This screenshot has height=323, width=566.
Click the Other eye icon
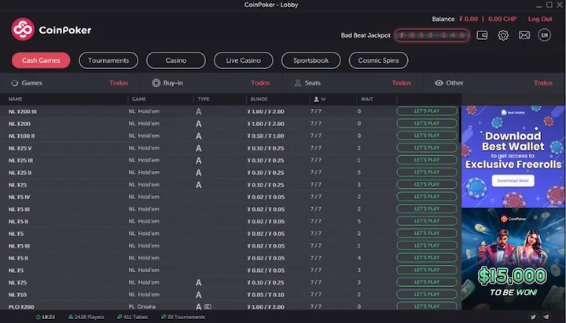click(439, 83)
